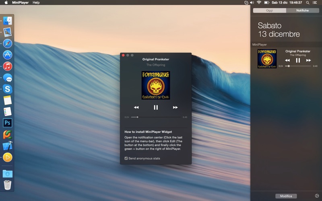The height and width of the screenshot is (201, 322).
Task: Click the Original Prankster title in MiniPlayer window
Action: point(156,59)
